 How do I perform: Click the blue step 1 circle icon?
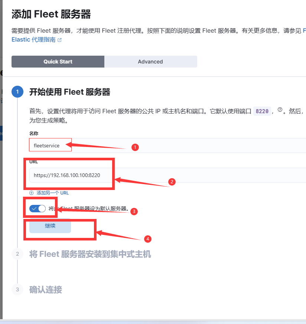pyautogui.click(x=17, y=92)
